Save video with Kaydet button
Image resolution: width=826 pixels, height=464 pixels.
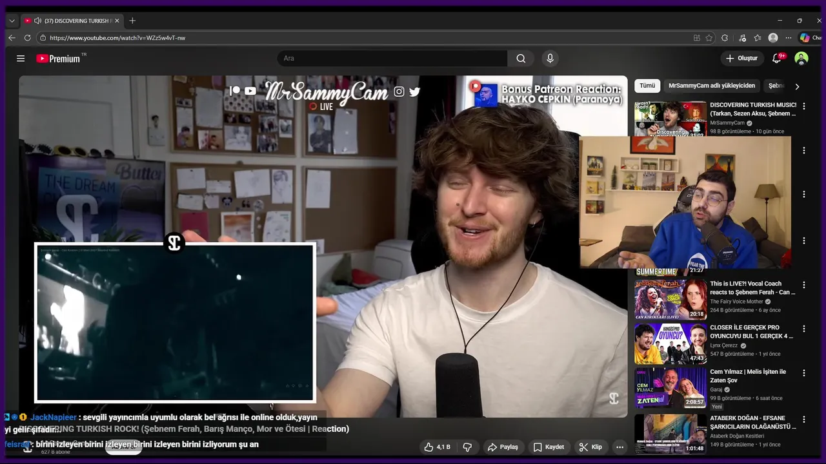pos(549,447)
